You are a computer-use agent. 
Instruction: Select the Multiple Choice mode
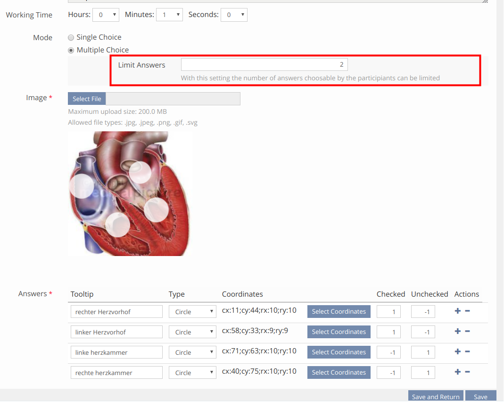tap(71, 50)
